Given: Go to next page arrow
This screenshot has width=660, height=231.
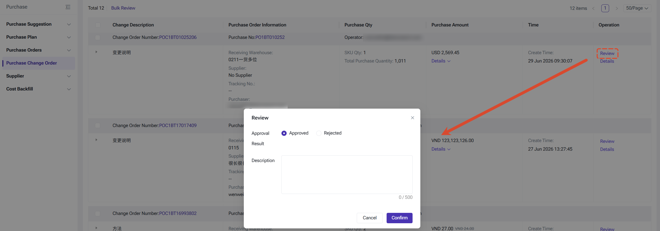Looking at the screenshot, I should [617, 8].
